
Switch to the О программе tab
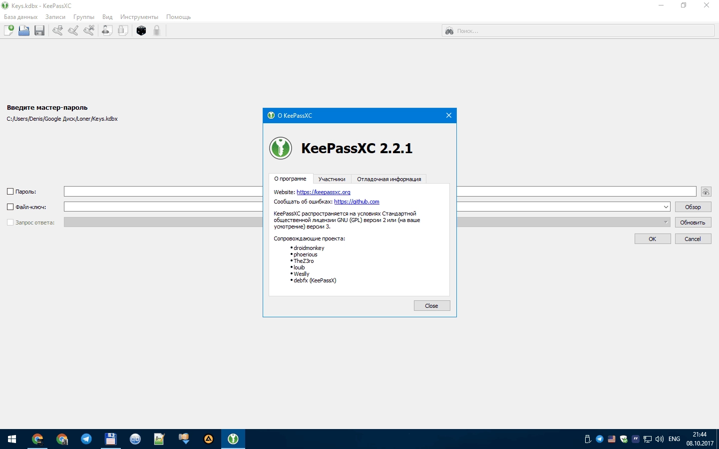tap(291, 179)
